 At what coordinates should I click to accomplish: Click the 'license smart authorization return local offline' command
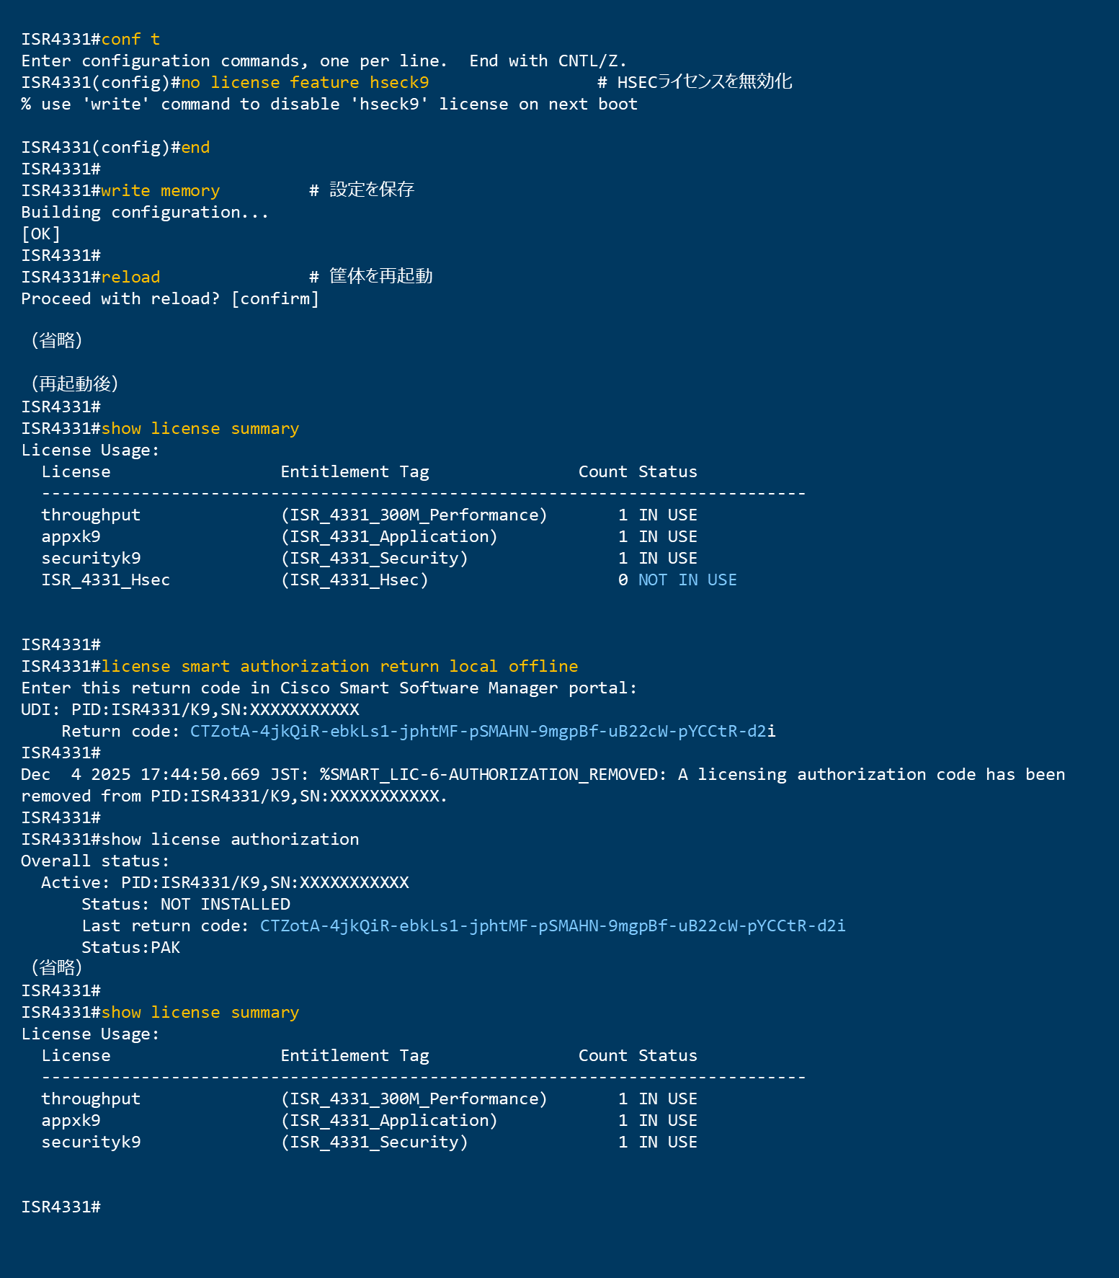click(x=339, y=667)
